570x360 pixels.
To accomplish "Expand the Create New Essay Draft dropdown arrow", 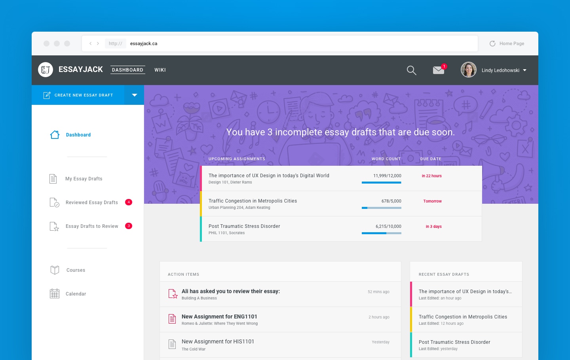I will [x=134, y=95].
